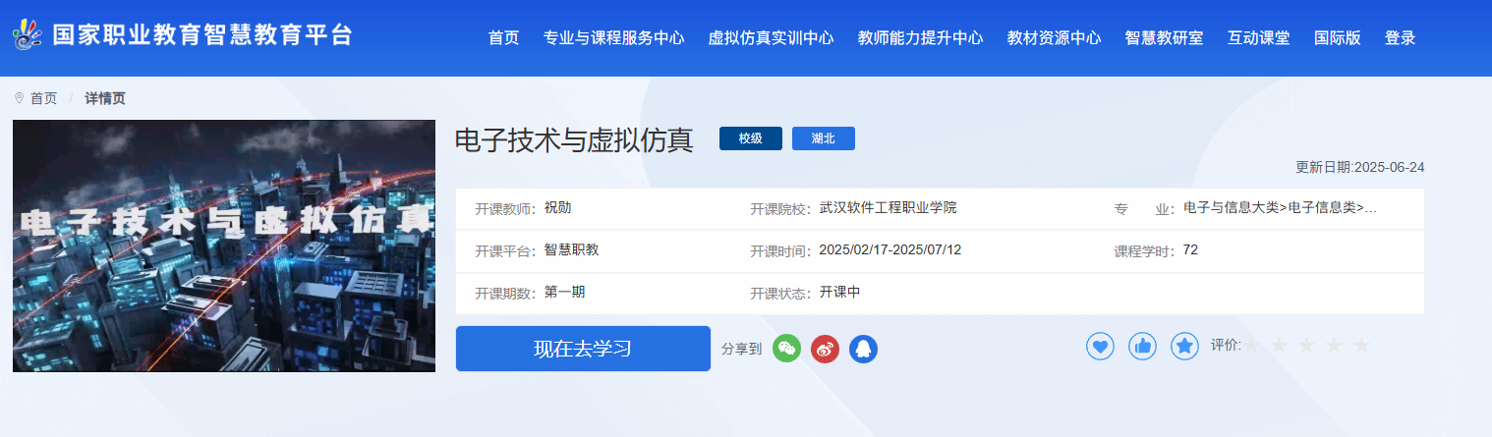Share course to QQ
1492x437 pixels.
coord(863,349)
